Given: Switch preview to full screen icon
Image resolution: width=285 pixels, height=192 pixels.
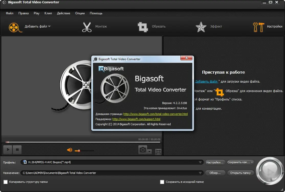Looking at the screenshot, I should [158, 152].
